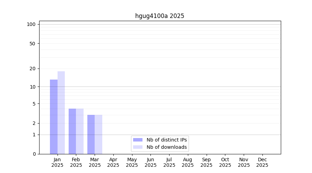Select the 'Nb of downloads' legend label
Image resolution: width=312 pixels, height=173 pixels.
point(166,147)
